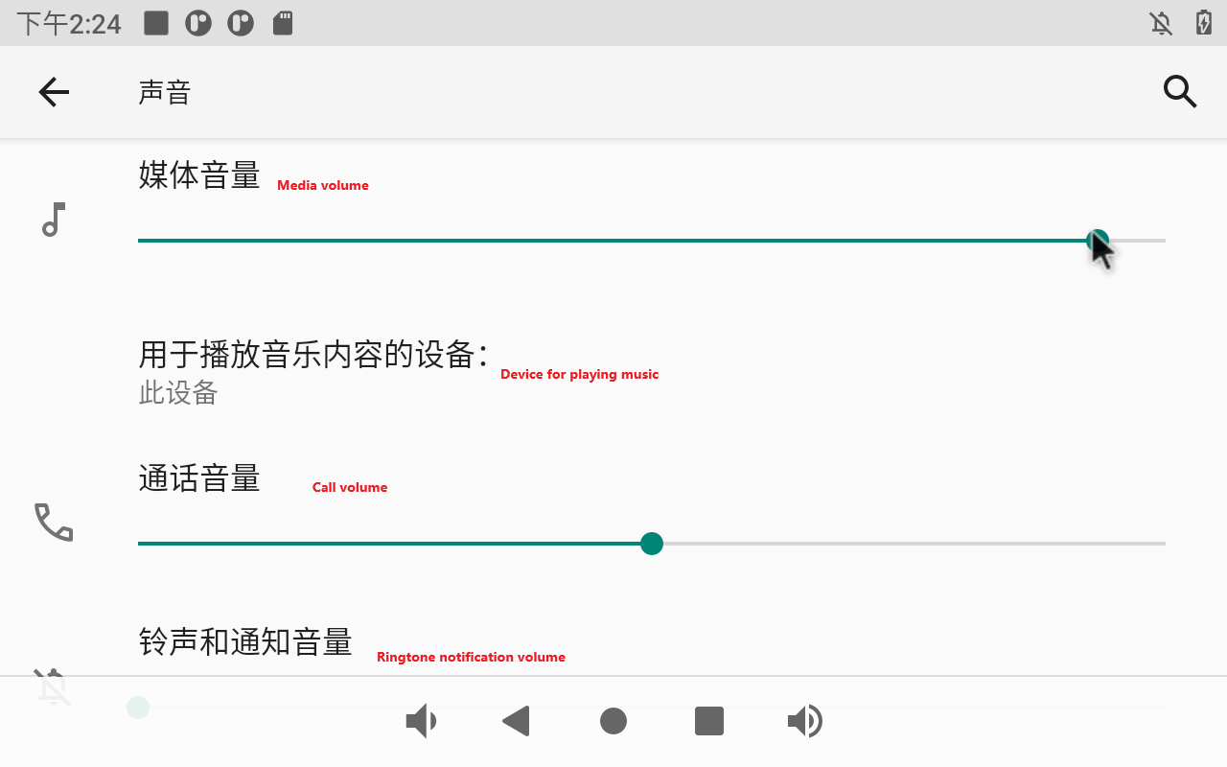Viewport: 1227px width, 767px height.
Task: Select 此设备 as playback device
Action: pyautogui.click(x=178, y=393)
